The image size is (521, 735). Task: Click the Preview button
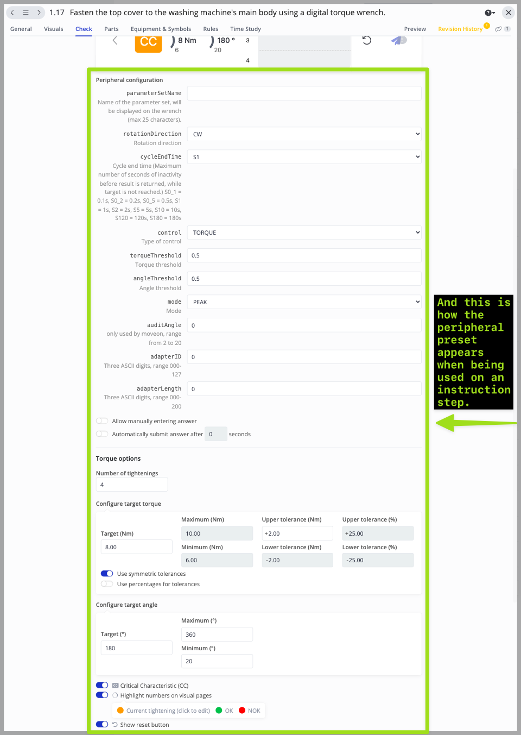click(415, 29)
